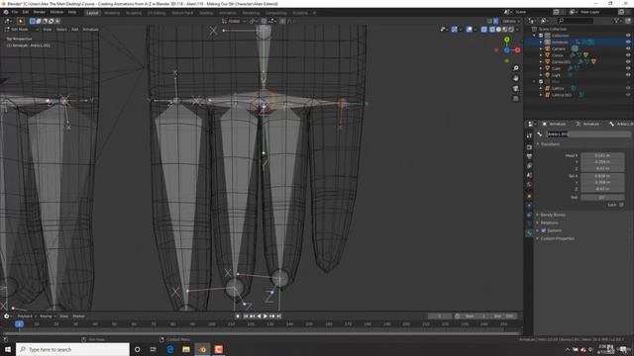Screen dimensions: 634x356
Task: Click the viewport zoom magnifier icon
Action: pyautogui.click(x=515, y=68)
